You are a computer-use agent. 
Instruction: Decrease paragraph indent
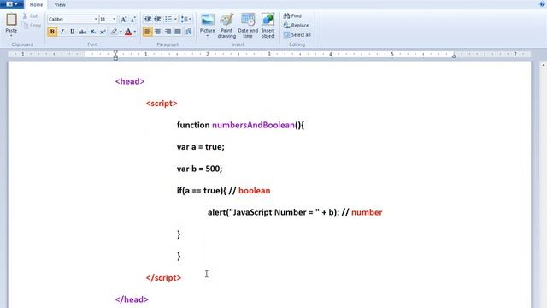(148, 19)
